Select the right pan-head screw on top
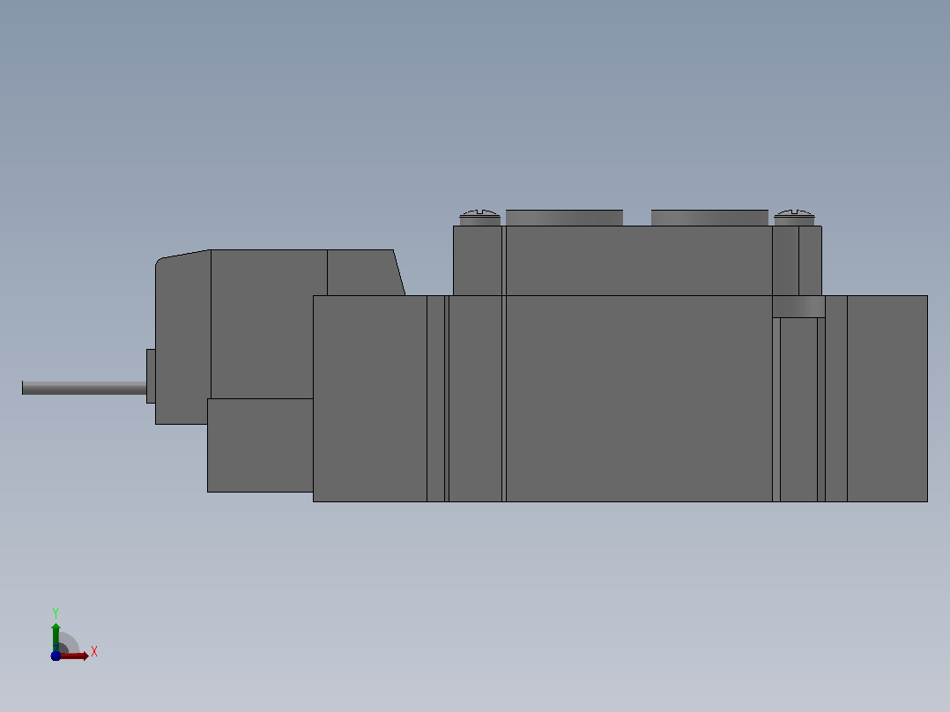 [x=794, y=218]
